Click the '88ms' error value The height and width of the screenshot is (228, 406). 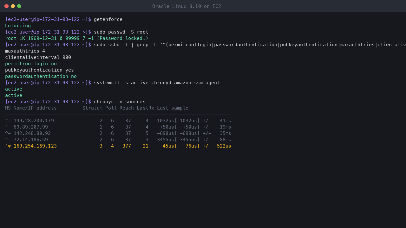click(226, 140)
